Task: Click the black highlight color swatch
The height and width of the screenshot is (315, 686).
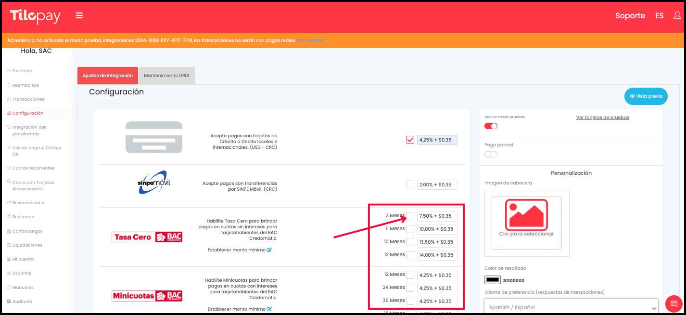Action: pyautogui.click(x=492, y=280)
